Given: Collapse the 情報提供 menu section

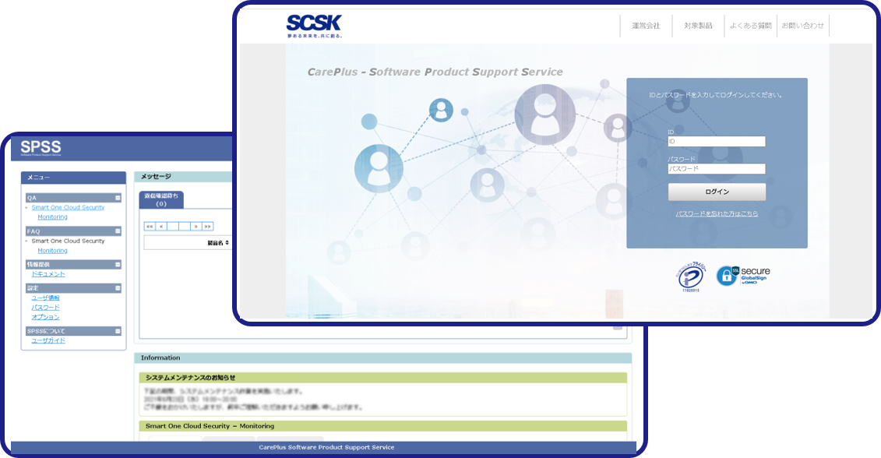Looking at the screenshot, I should 118,264.
